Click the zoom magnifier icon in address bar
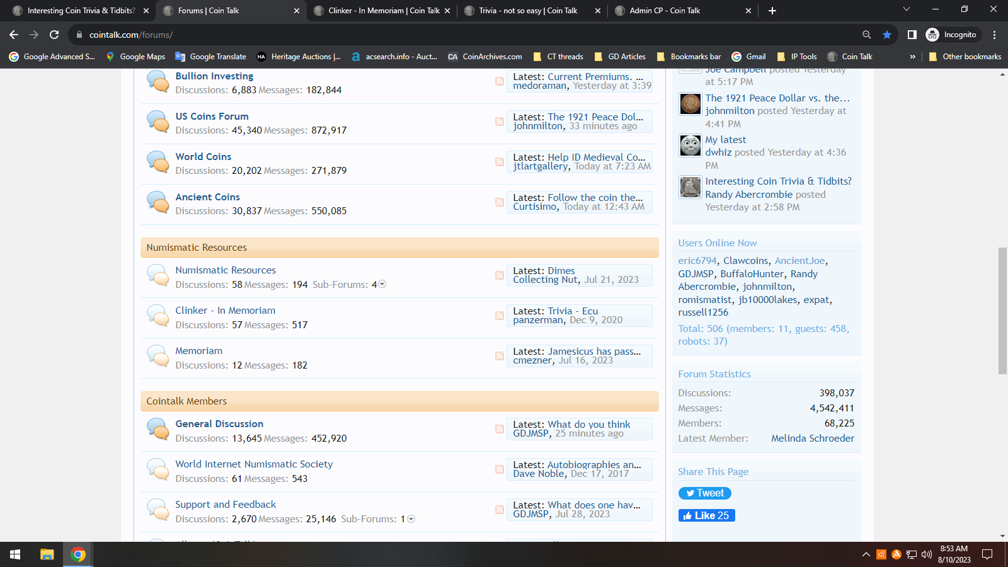This screenshot has width=1008, height=567. pyautogui.click(x=867, y=35)
